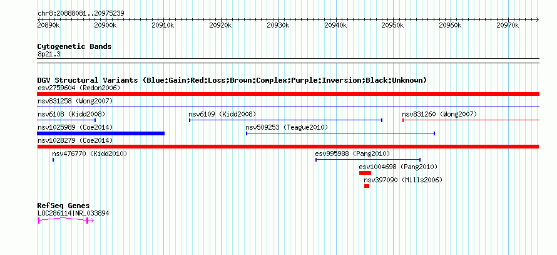Click the 20930k ruler tick label
This screenshot has width=557, height=255.
pos(278,26)
